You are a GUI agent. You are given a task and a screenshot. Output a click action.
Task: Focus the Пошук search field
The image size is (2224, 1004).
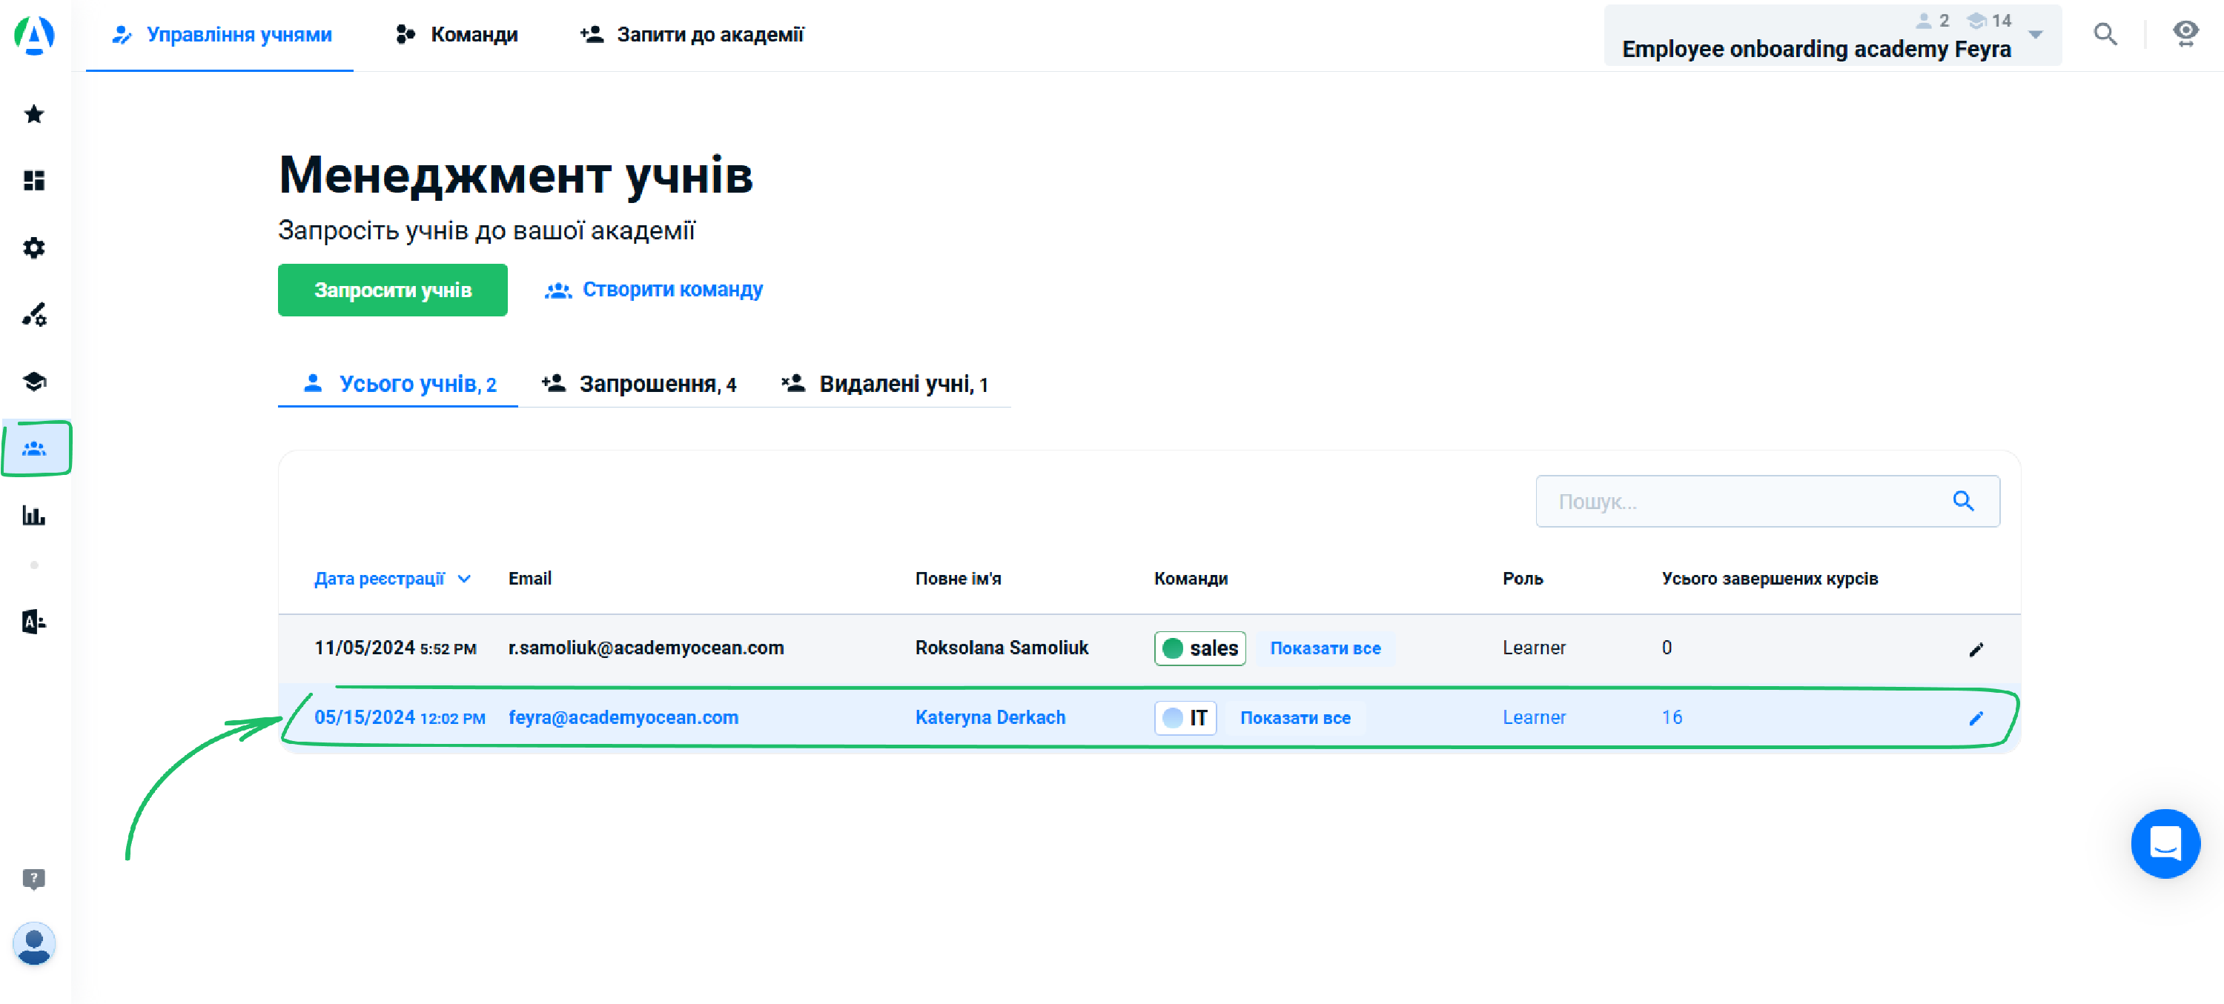coord(1767,501)
